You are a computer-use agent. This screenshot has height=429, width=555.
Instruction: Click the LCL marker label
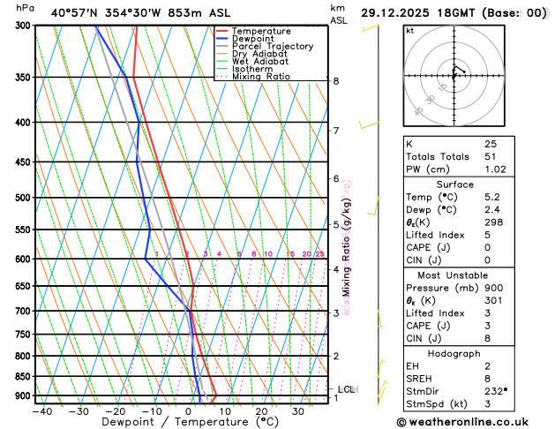click(x=346, y=389)
